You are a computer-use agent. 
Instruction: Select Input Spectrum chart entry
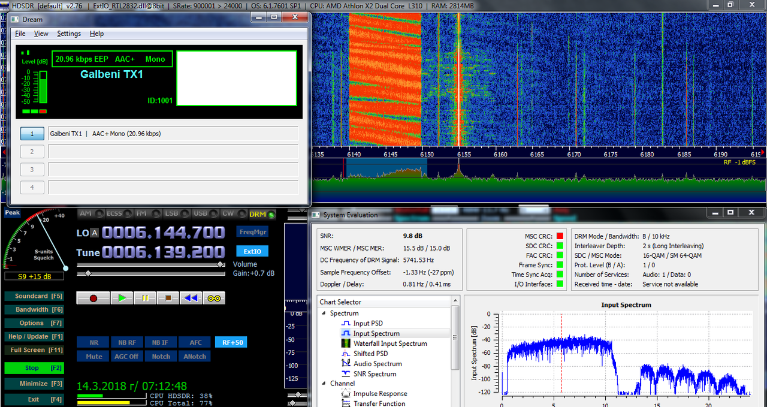(376, 333)
